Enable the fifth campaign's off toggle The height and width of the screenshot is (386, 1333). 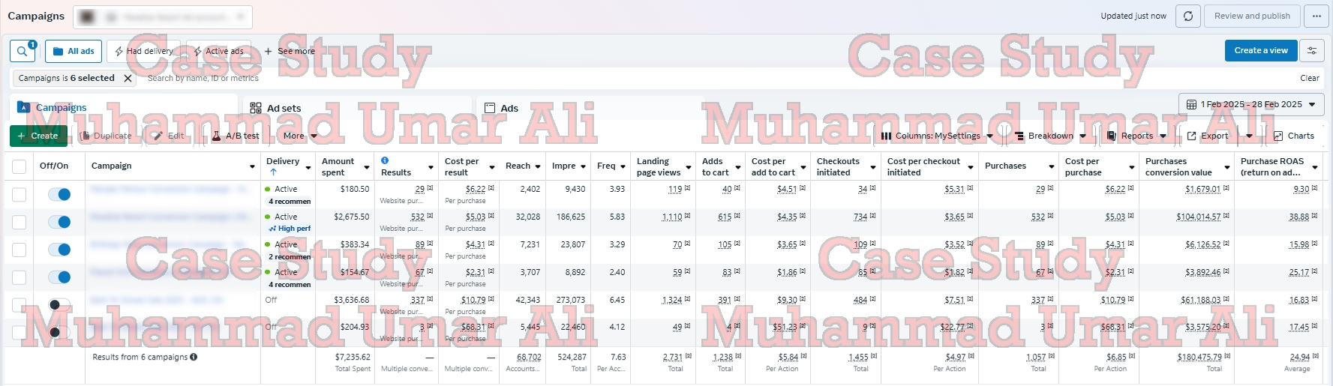pos(59,304)
